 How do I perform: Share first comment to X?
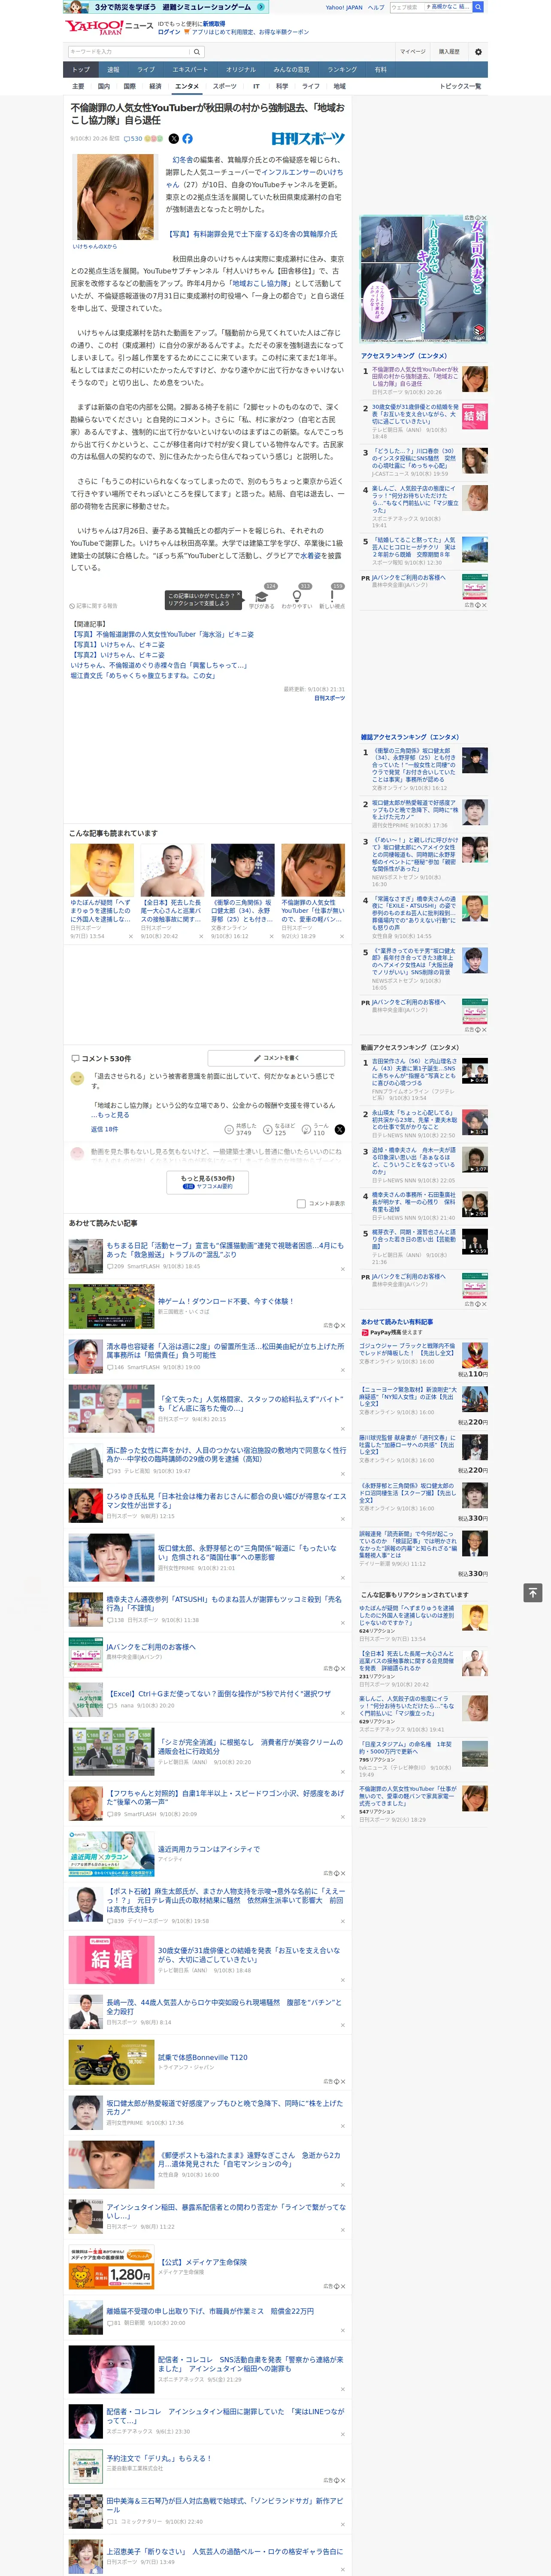tap(340, 1129)
